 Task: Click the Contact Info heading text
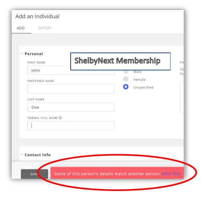[38, 155]
